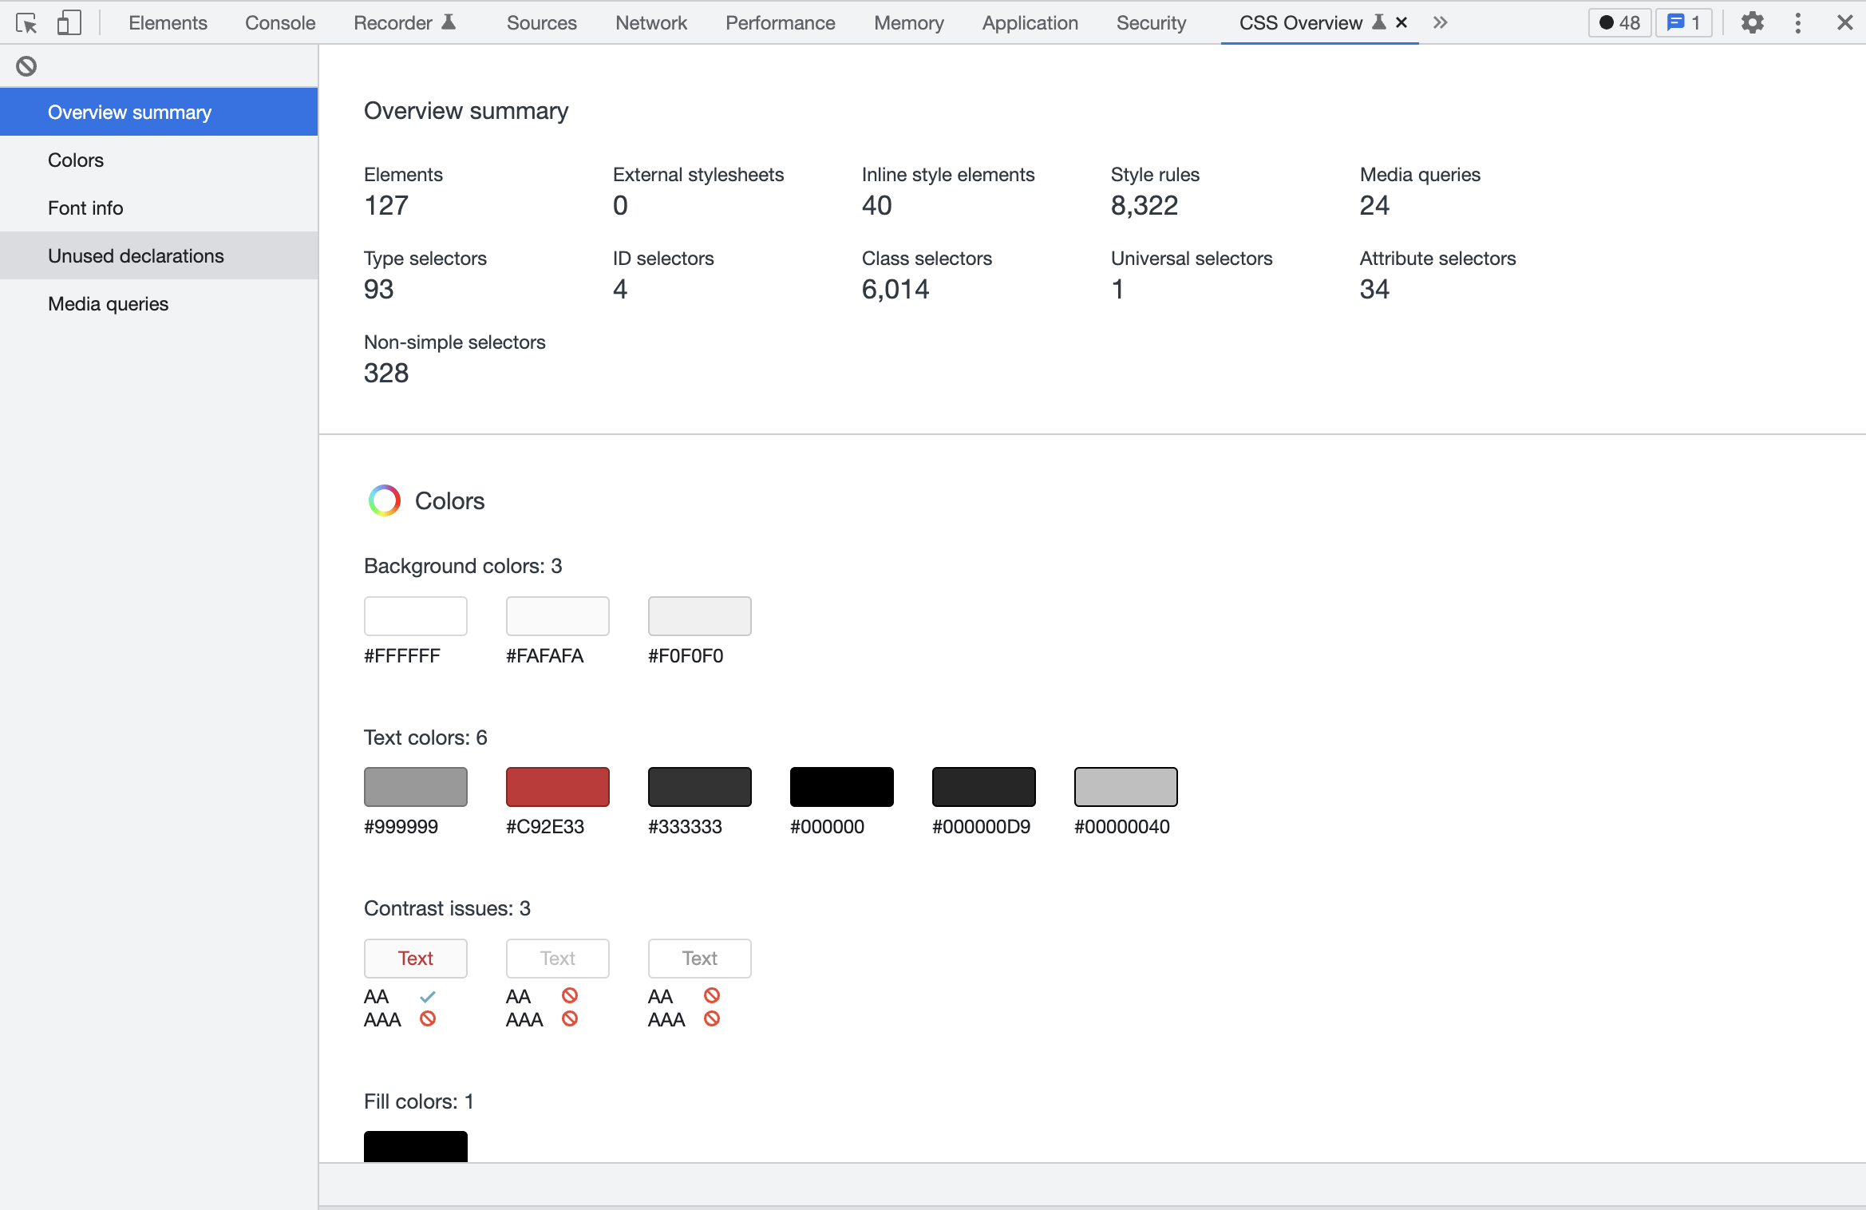Open Media queries in sidebar
The height and width of the screenshot is (1210, 1866).
(x=108, y=304)
